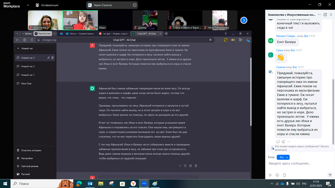Open the Кому recipient dropdown set to Все
335x188 pixels.
coord(283,157)
